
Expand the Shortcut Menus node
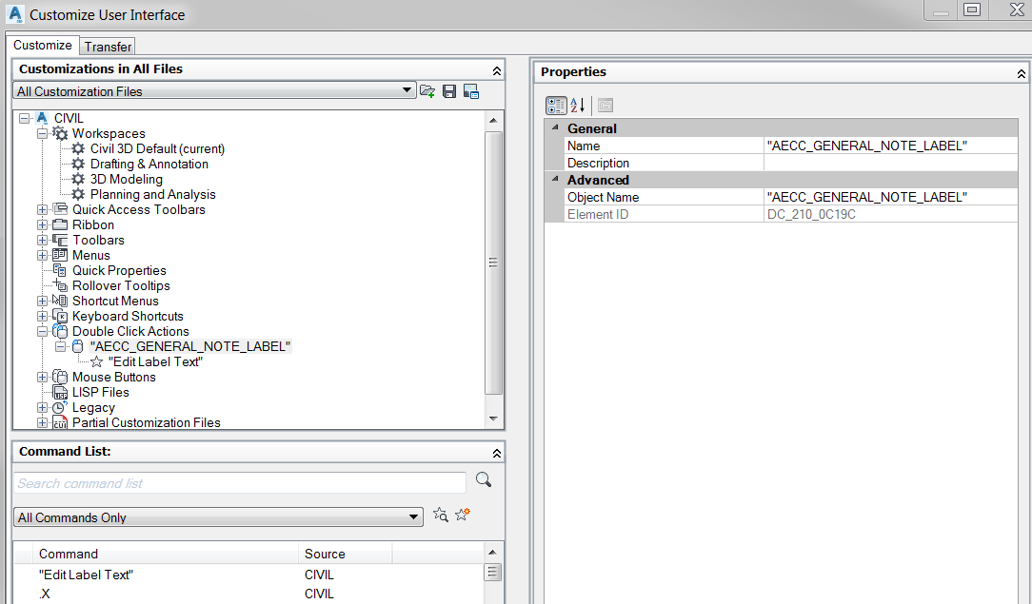coord(42,301)
